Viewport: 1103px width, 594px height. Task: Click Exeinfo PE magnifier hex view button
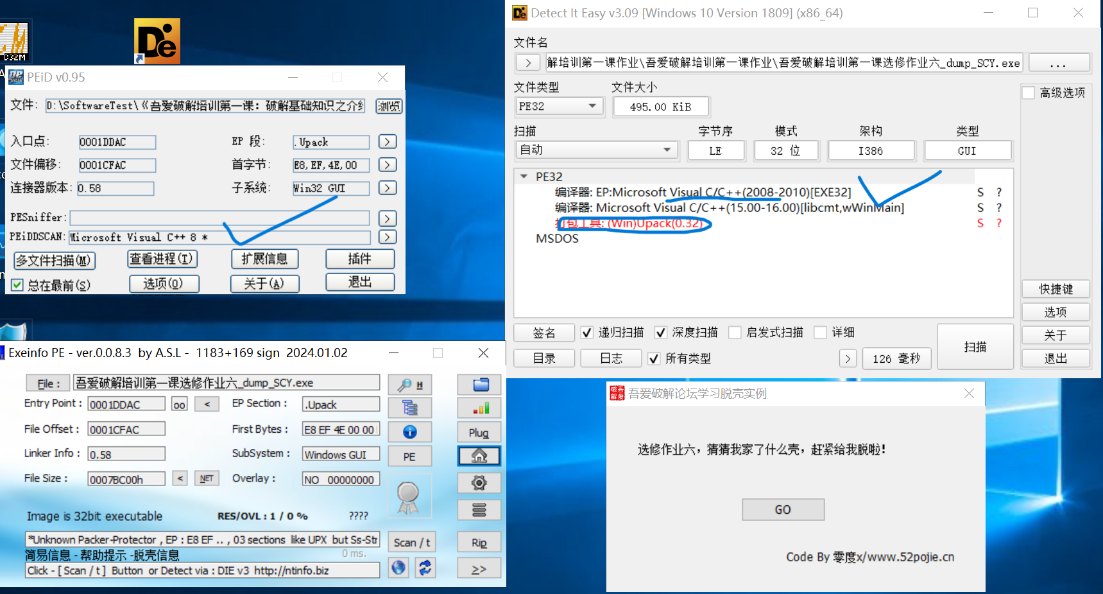click(x=409, y=385)
